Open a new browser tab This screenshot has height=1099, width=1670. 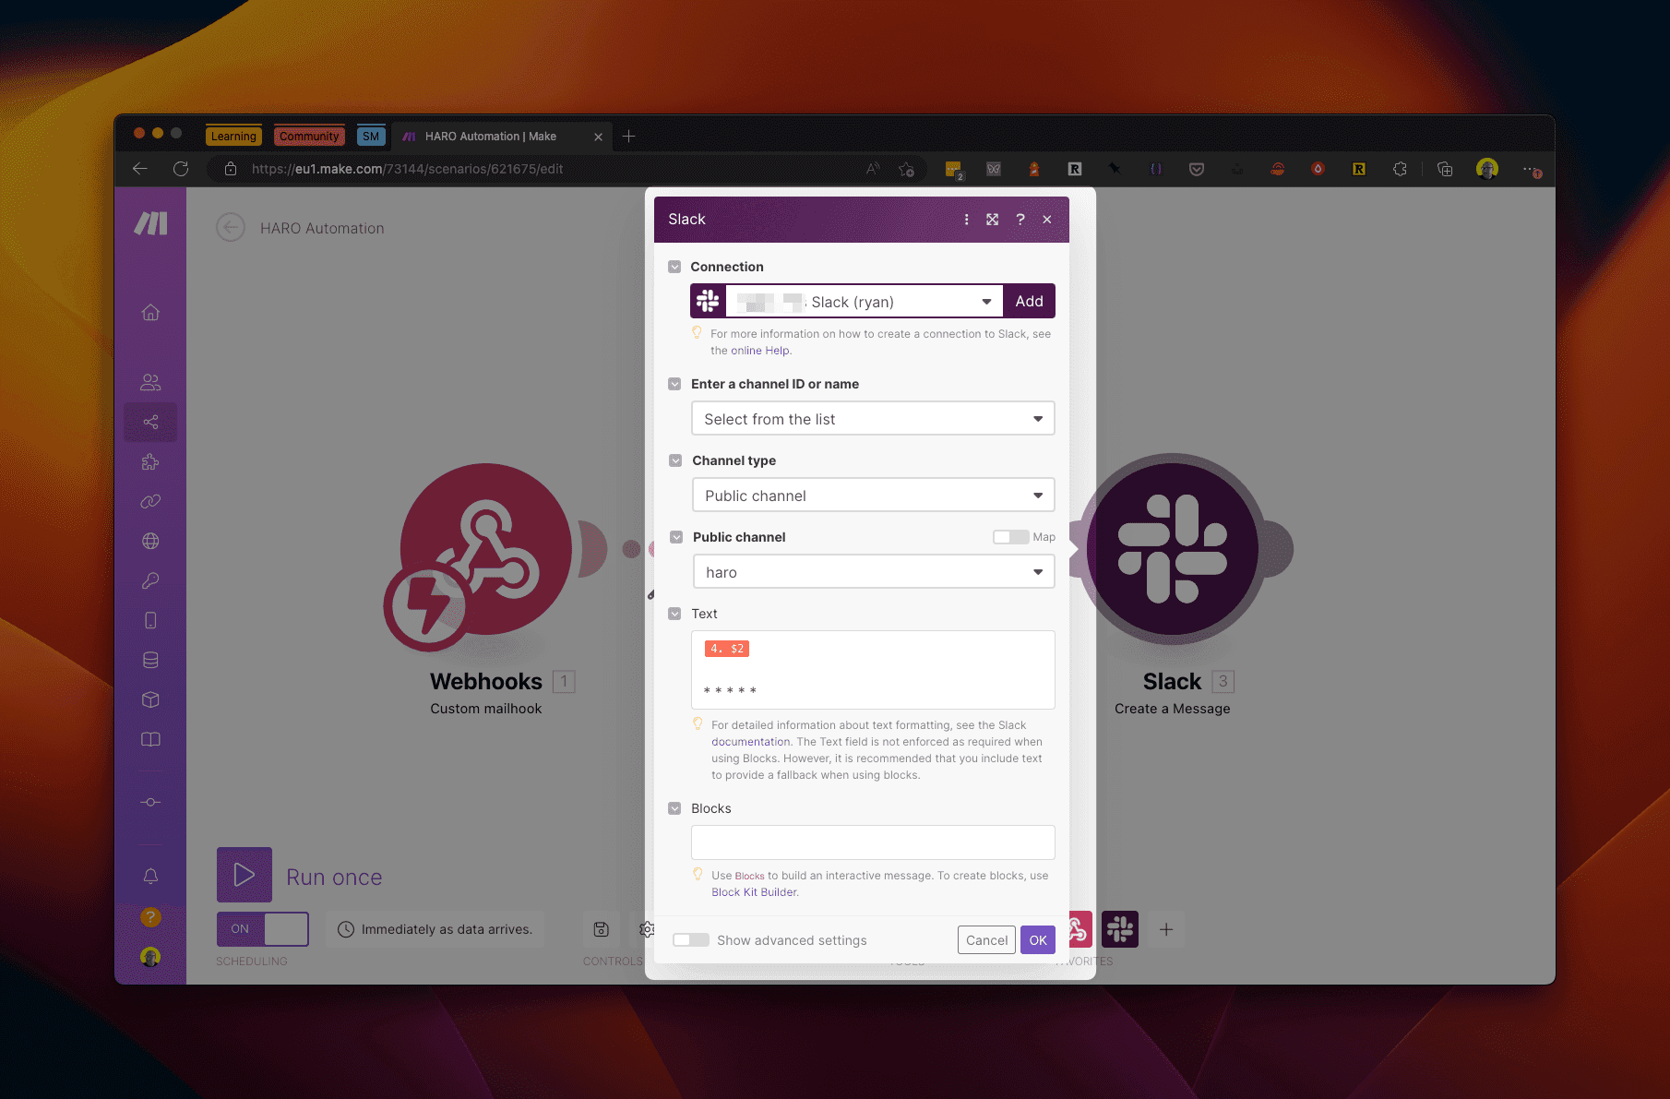629,136
